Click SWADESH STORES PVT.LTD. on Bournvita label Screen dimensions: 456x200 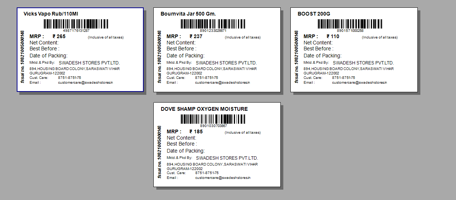226,63
